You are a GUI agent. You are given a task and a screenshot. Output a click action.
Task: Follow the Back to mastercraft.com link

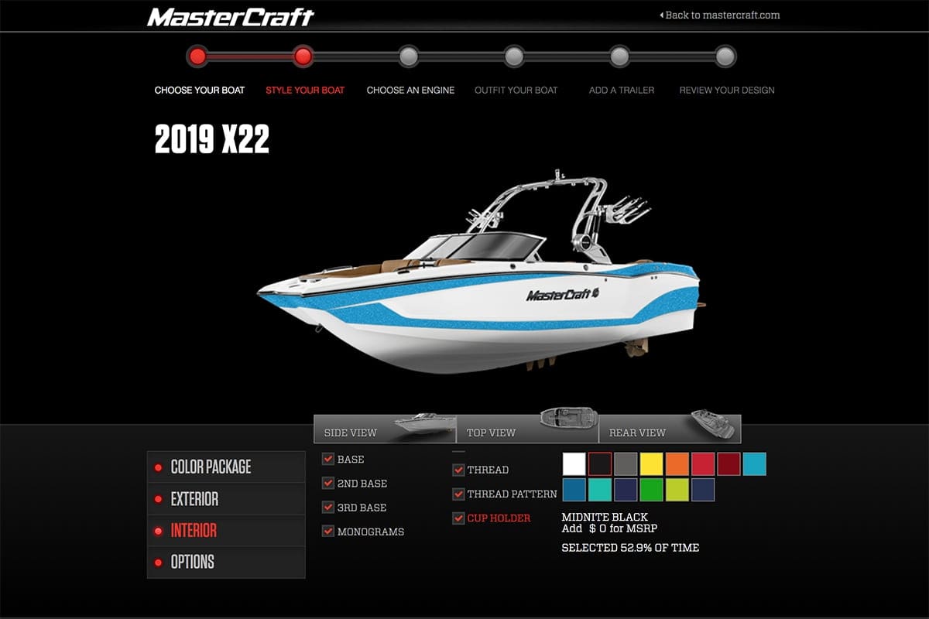[720, 15]
